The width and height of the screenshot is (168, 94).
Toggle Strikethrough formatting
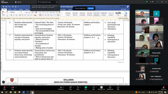click(20, 15)
